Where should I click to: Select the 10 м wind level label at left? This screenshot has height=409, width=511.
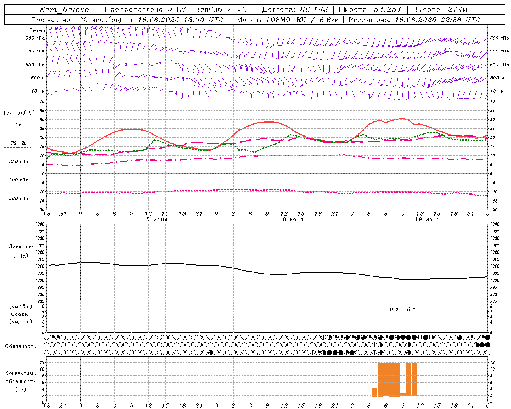(x=38, y=91)
